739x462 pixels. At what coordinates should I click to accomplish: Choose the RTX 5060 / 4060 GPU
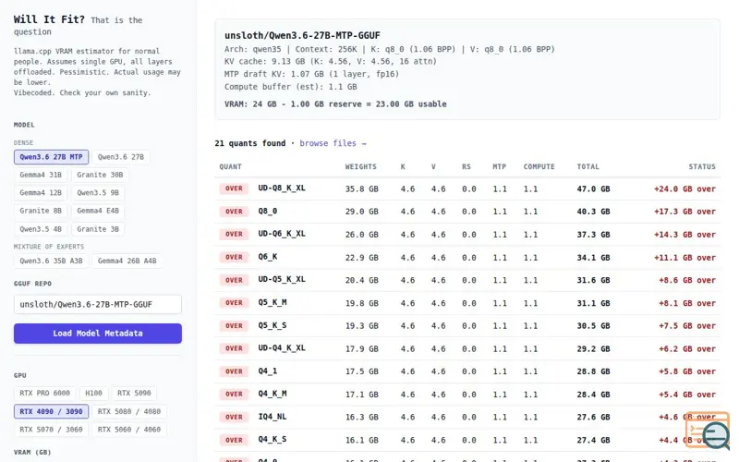point(128,430)
